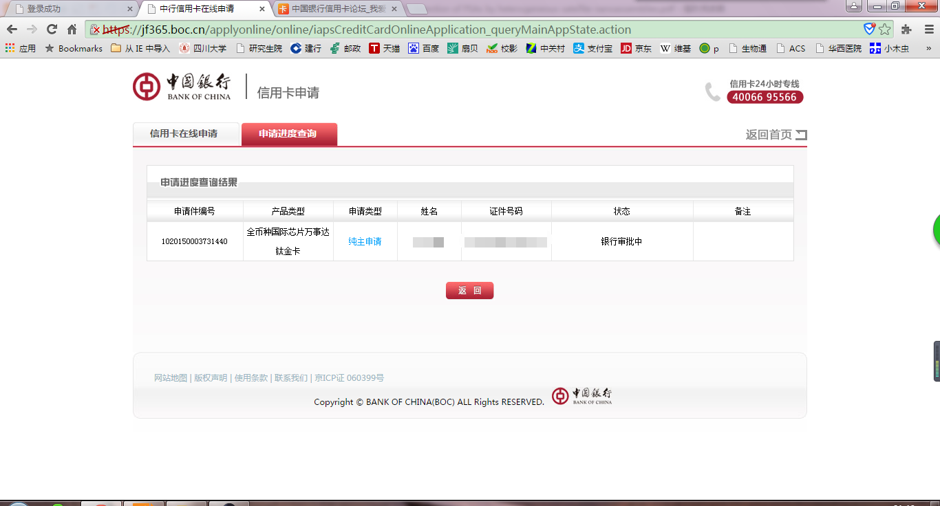Toggle the bookmark star in address bar
The image size is (940, 506).
pos(884,30)
